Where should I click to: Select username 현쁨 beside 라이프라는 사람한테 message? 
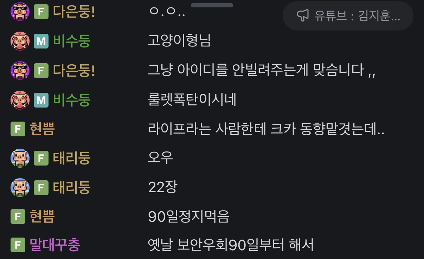click(42, 129)
